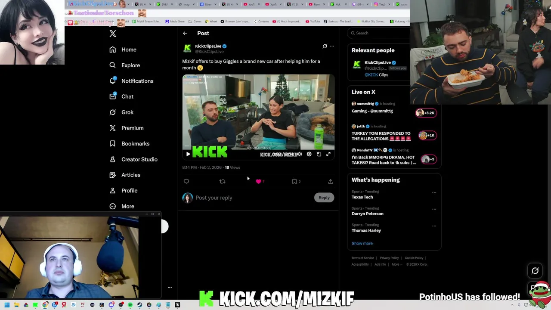Open summit1g live broadcast

(x=394, y=108)
